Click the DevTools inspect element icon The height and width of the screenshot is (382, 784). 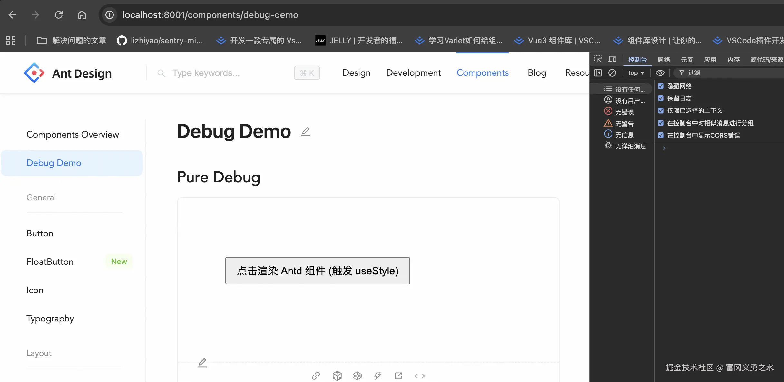tap(598, 59)
